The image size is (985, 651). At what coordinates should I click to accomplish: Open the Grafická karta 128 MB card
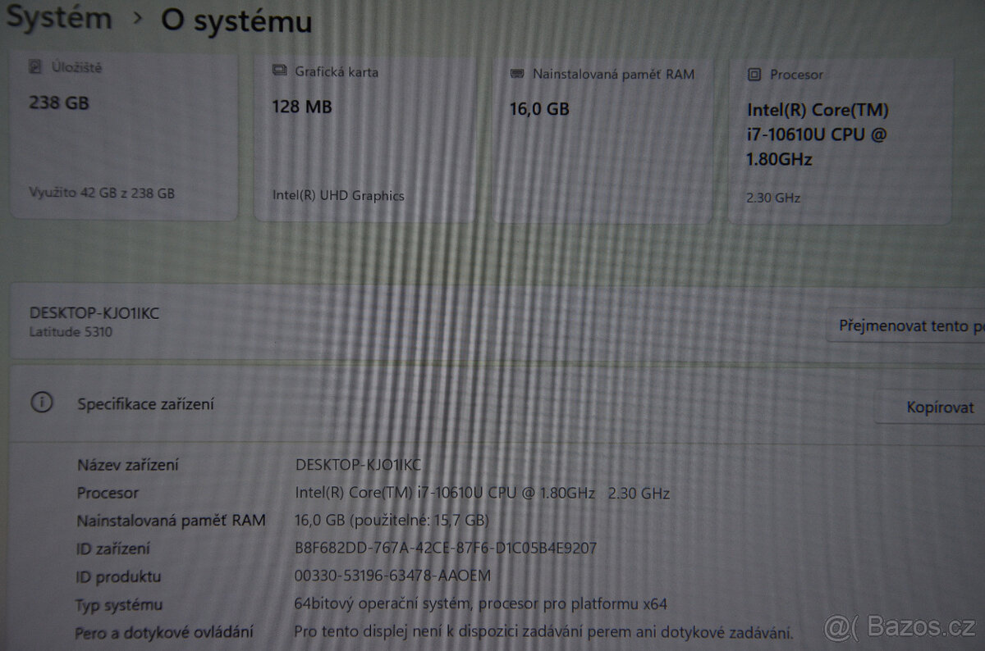tap(364, 139)
